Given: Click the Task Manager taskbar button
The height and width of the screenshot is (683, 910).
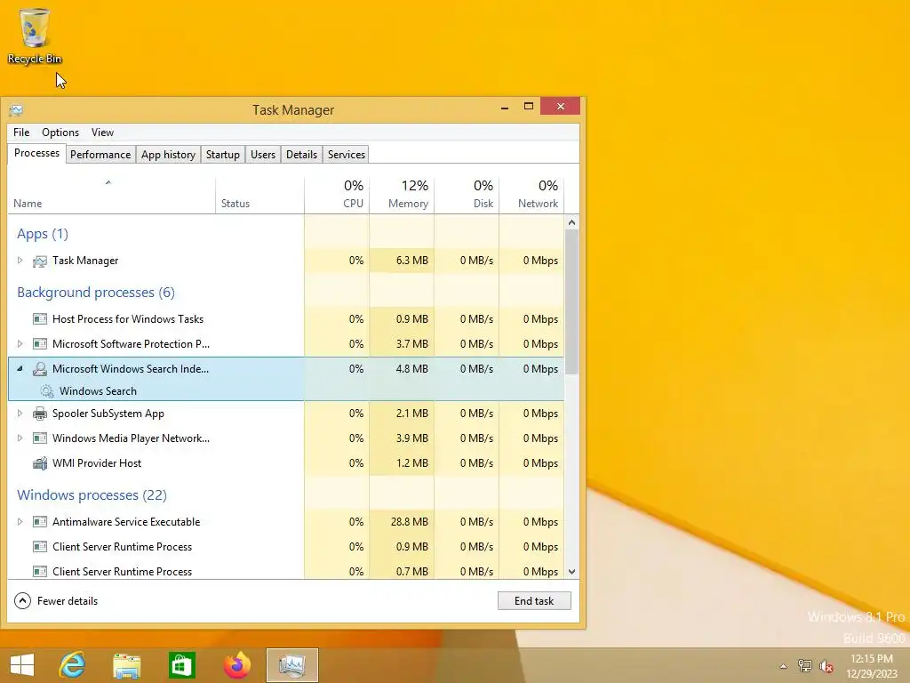Looking at the screenshot, I should 291,665.
